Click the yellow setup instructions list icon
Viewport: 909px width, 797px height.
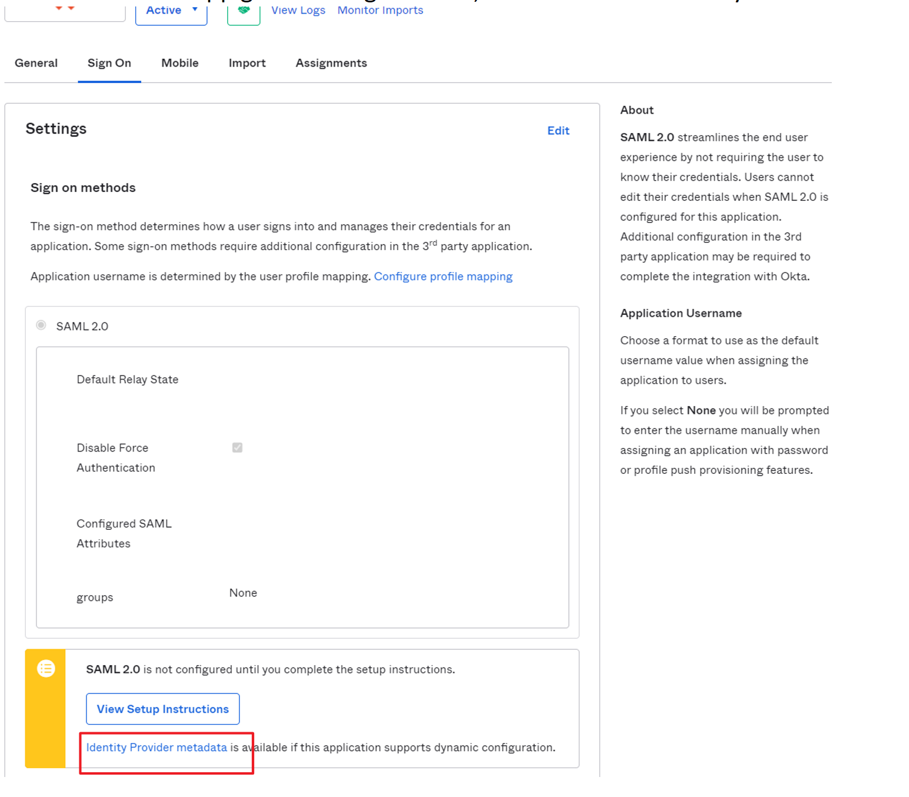pyautogui.click(x=46, y=669)
